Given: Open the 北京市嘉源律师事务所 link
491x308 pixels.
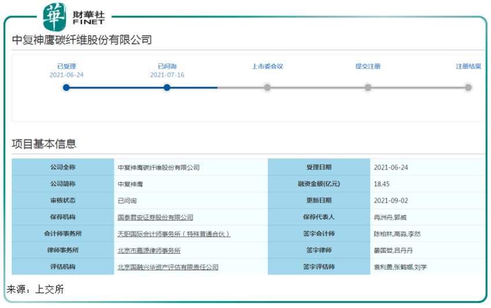Looking at the screenshot, I should (x=148, y=250).
